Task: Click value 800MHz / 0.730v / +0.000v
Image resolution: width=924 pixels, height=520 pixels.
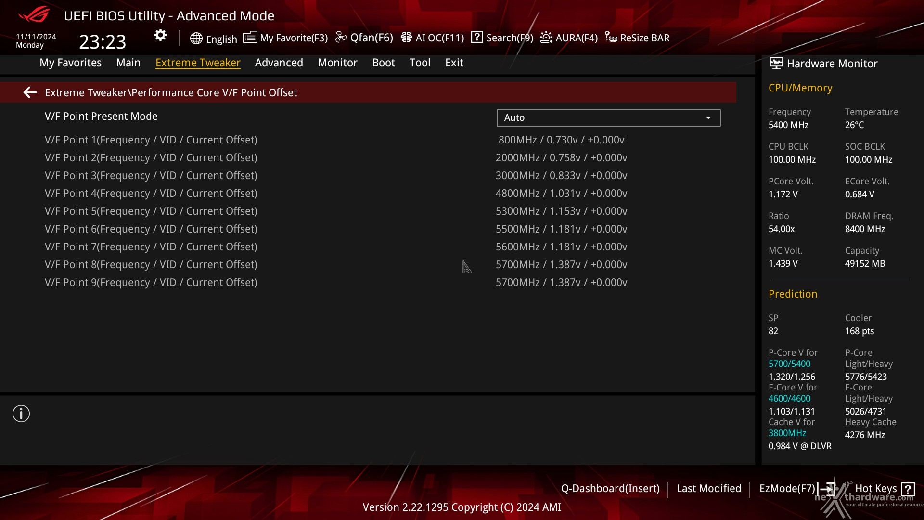Action: 562,140
